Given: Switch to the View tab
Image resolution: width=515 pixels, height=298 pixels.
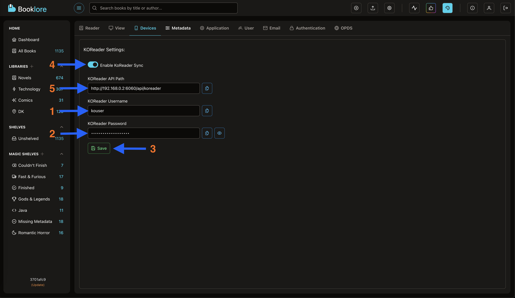Looking at the screenshot, I should pos(117,28).
